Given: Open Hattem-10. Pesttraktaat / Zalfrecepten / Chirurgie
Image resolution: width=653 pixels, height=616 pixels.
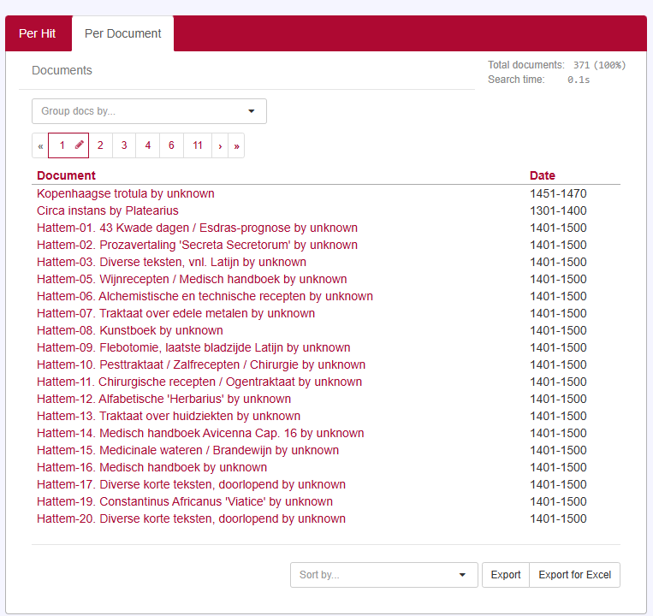Looking at the screenshot, I should (x=201, y=364).
